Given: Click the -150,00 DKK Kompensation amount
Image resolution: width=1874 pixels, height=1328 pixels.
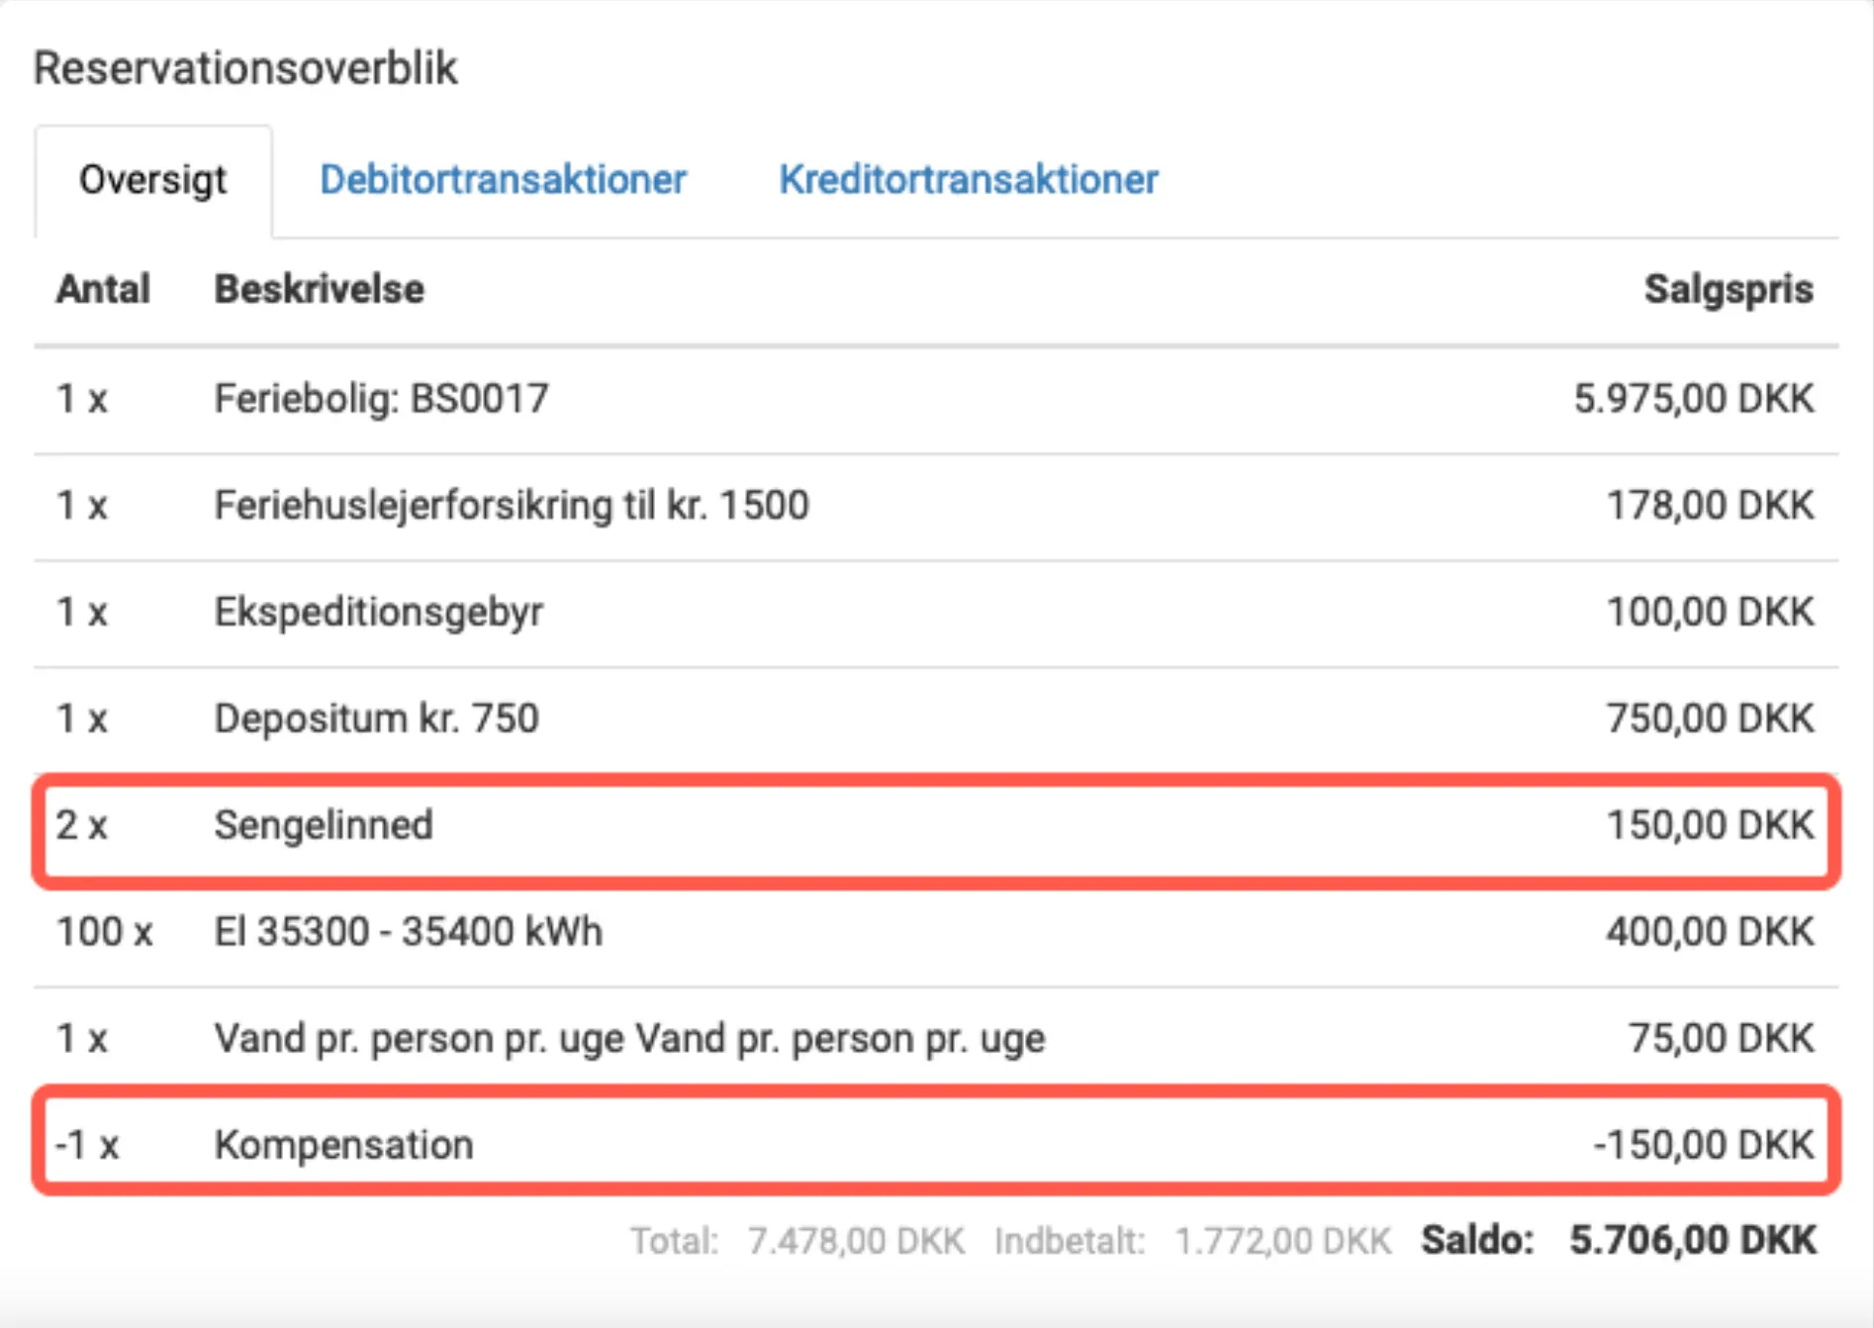Looking at the screenshot, I should (x=1702, y=1145).
